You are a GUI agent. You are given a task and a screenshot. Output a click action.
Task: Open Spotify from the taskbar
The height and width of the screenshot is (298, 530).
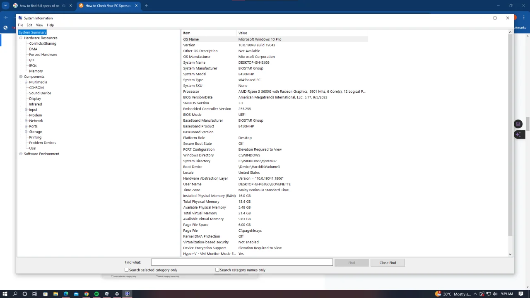click(x=96, y=294)
